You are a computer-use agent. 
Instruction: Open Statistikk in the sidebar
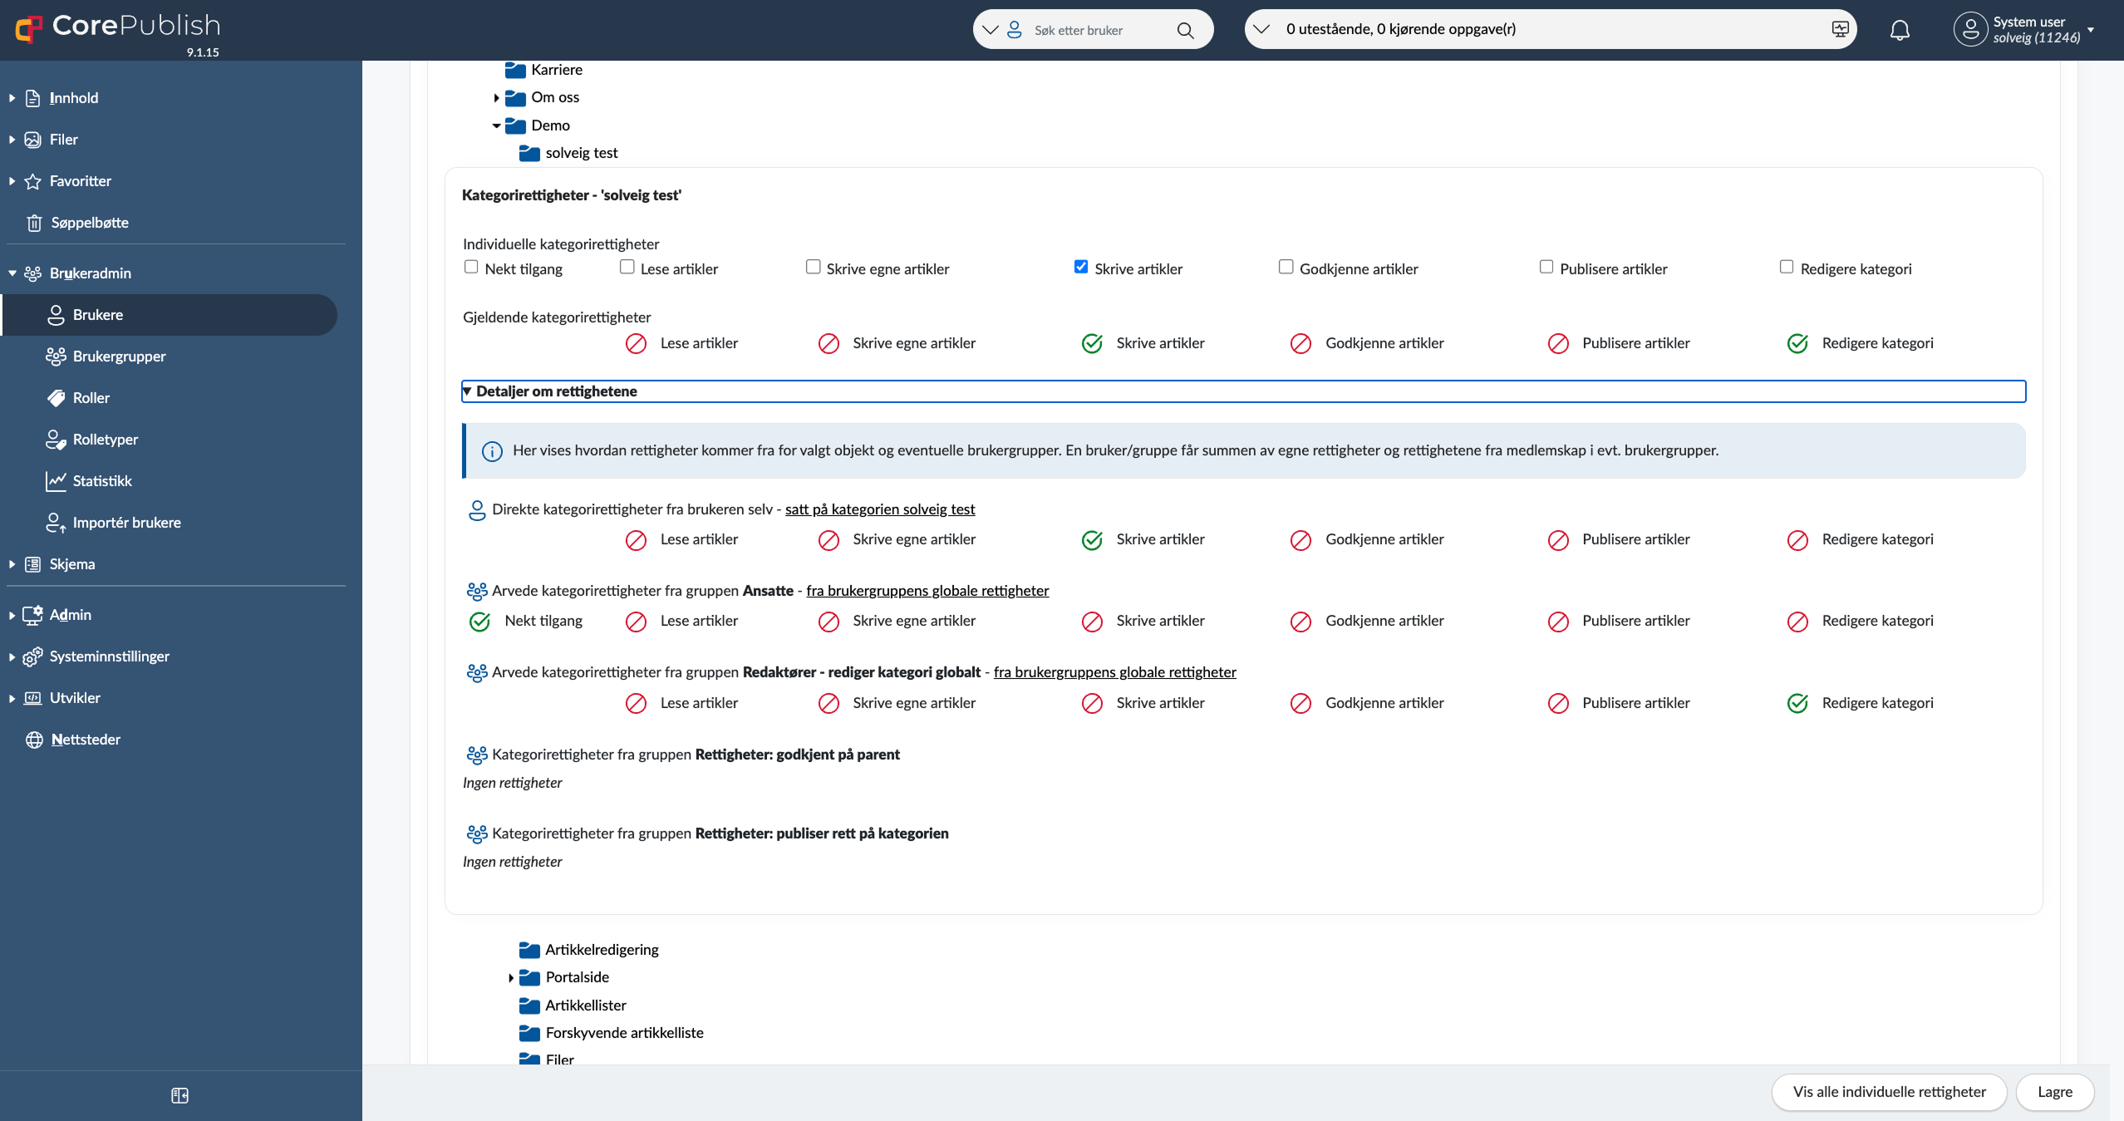tap(102, 481)
